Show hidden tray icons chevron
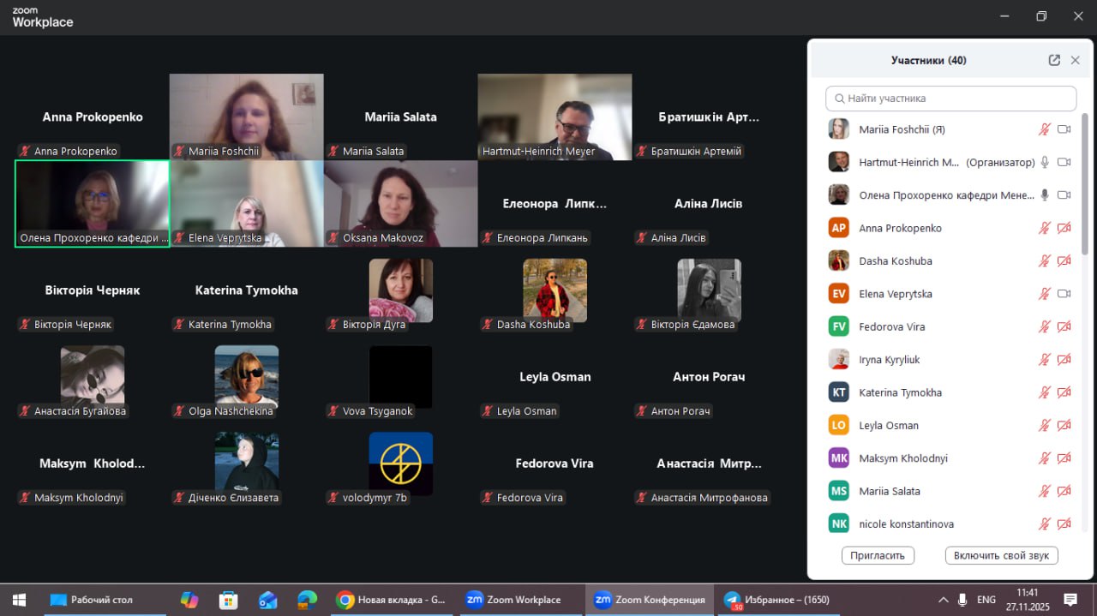This screenshot has width=1097, height=616. pos(944,600)
